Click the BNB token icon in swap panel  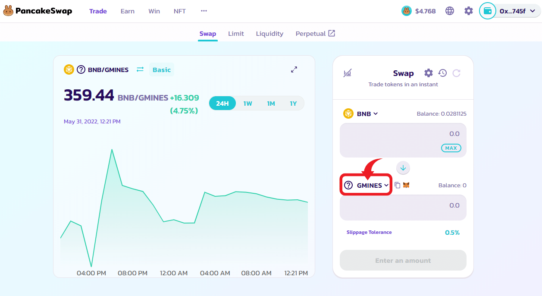348,113
